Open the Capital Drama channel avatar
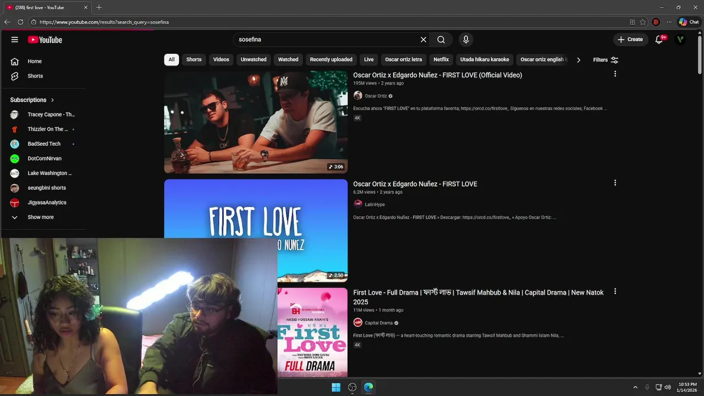This screenshot has height=396, width=704. tap(358, 323)
